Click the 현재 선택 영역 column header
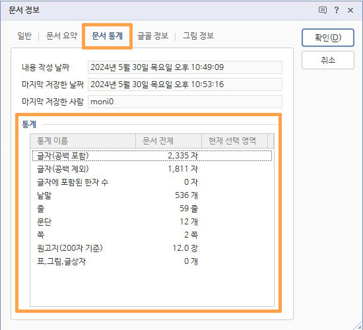Image resolution: width=363 pixels, height=330 pixels. [234, 141]
